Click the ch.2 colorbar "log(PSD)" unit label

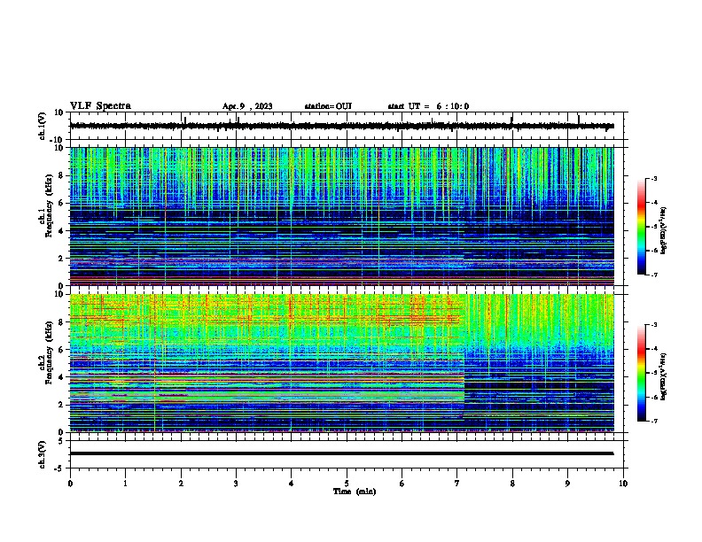pos(664,377)
